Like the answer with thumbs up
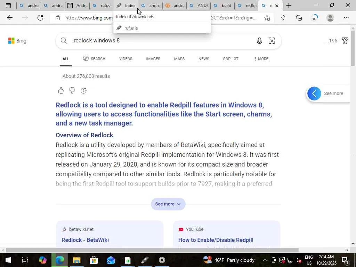 (61, 91)
